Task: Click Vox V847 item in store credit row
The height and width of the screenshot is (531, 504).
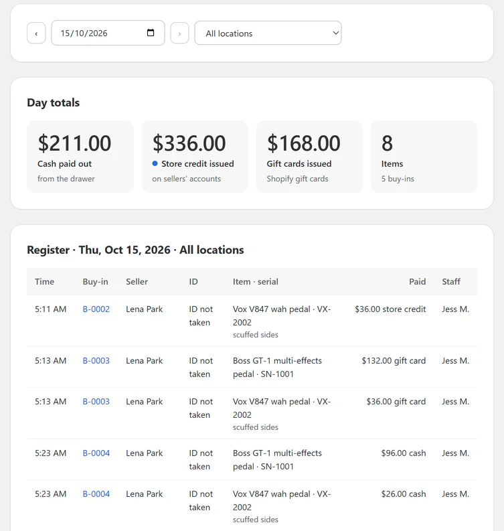Action: coord(282,316)
